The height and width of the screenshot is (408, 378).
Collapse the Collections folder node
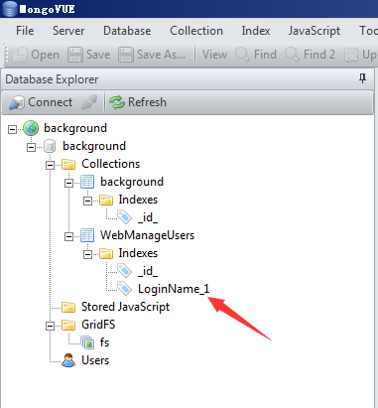pos(50,165)
